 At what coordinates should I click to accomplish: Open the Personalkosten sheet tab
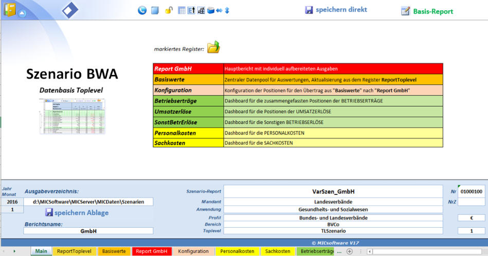coord(237,251)
